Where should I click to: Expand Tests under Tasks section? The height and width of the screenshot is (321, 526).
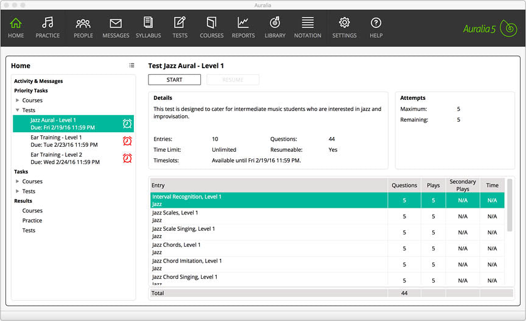[18, 191]
